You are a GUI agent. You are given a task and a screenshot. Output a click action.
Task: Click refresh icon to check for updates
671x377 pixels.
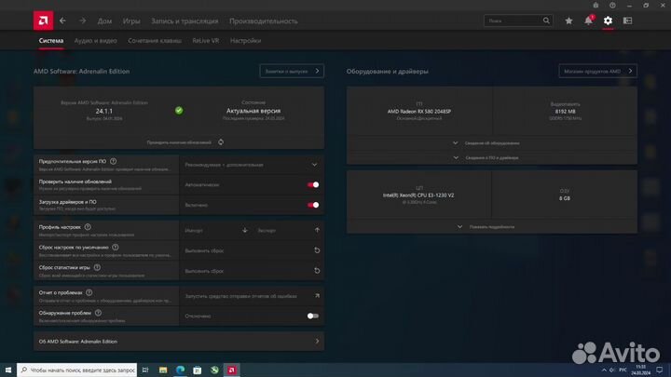(221, 141)
